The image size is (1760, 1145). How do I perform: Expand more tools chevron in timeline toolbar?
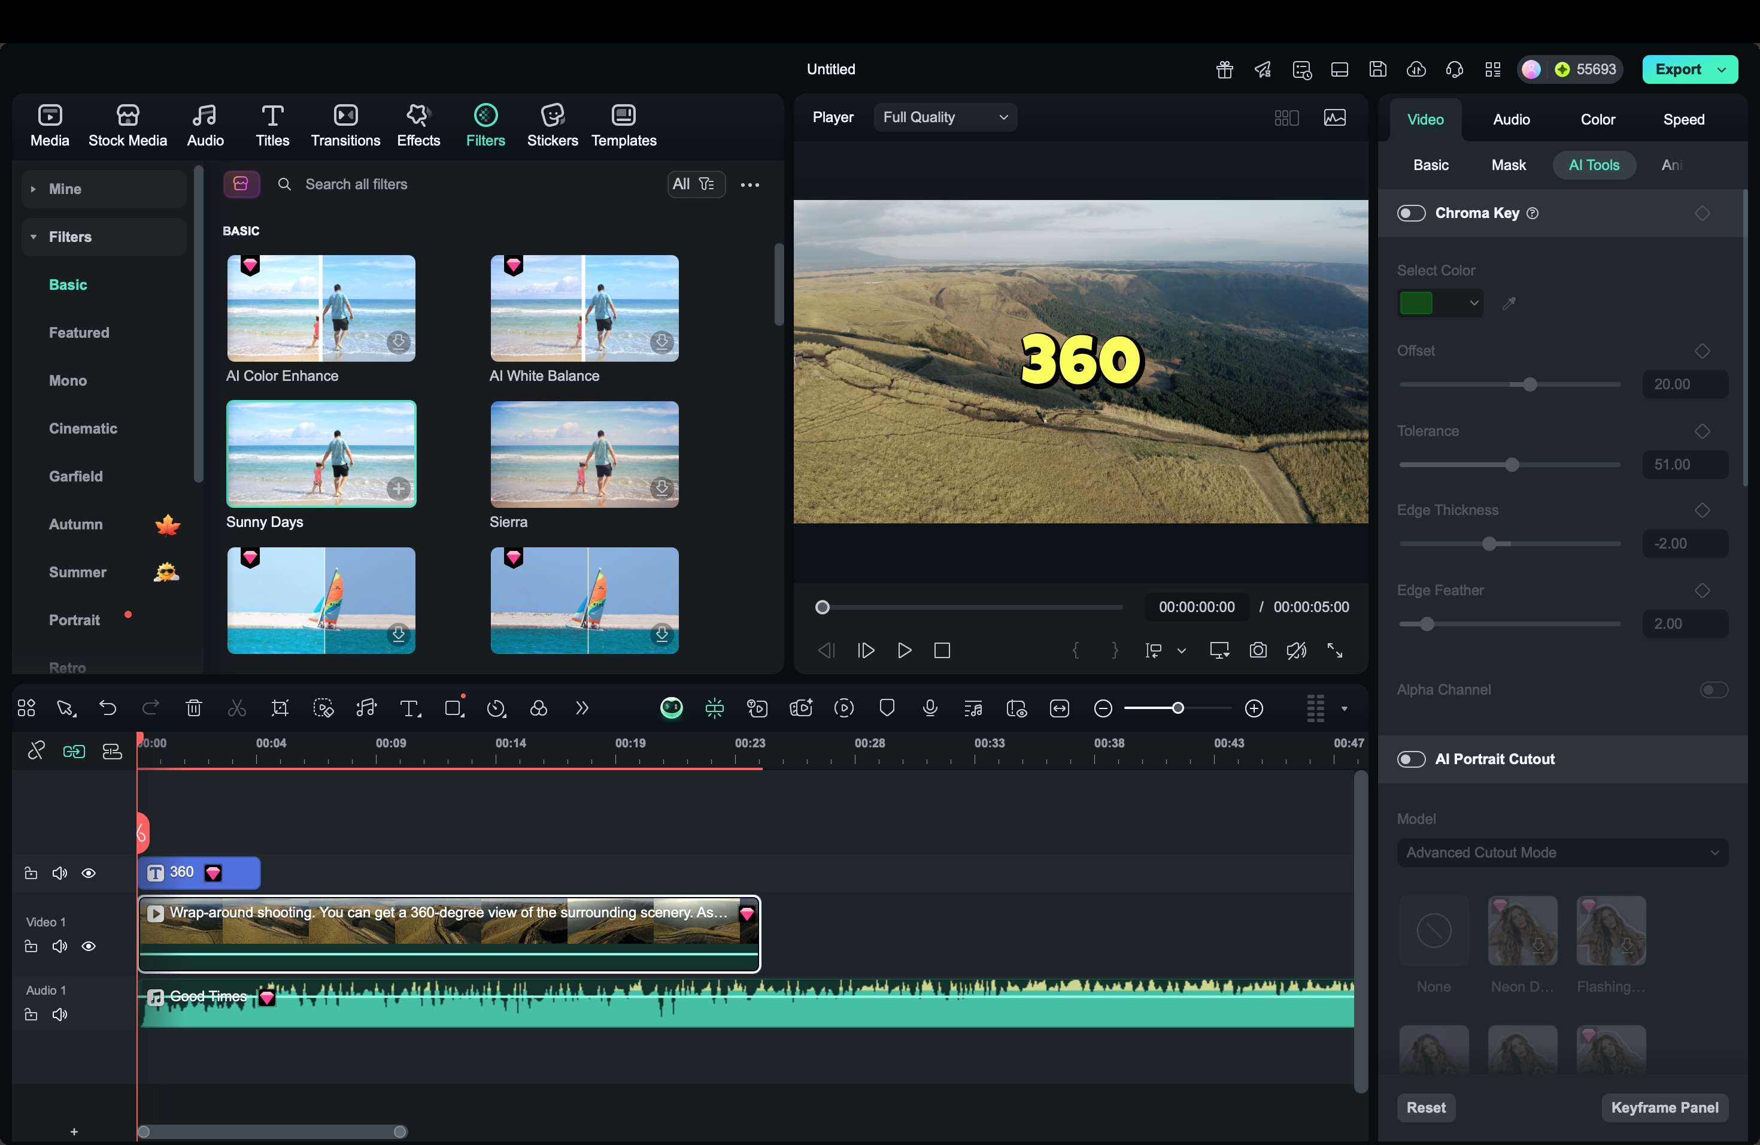(582, 708)
